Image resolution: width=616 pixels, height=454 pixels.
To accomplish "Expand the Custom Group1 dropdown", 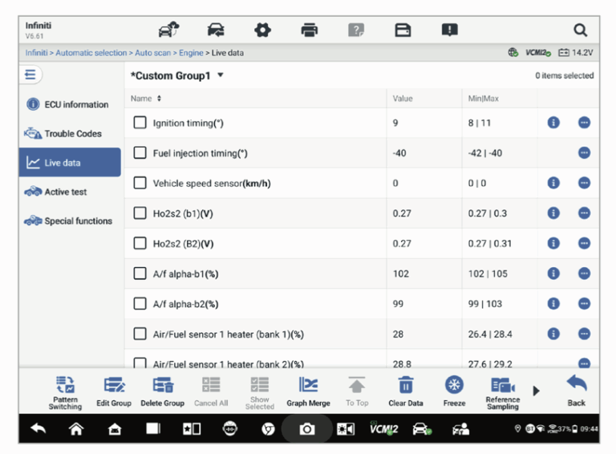I will [x=221, y=75].
